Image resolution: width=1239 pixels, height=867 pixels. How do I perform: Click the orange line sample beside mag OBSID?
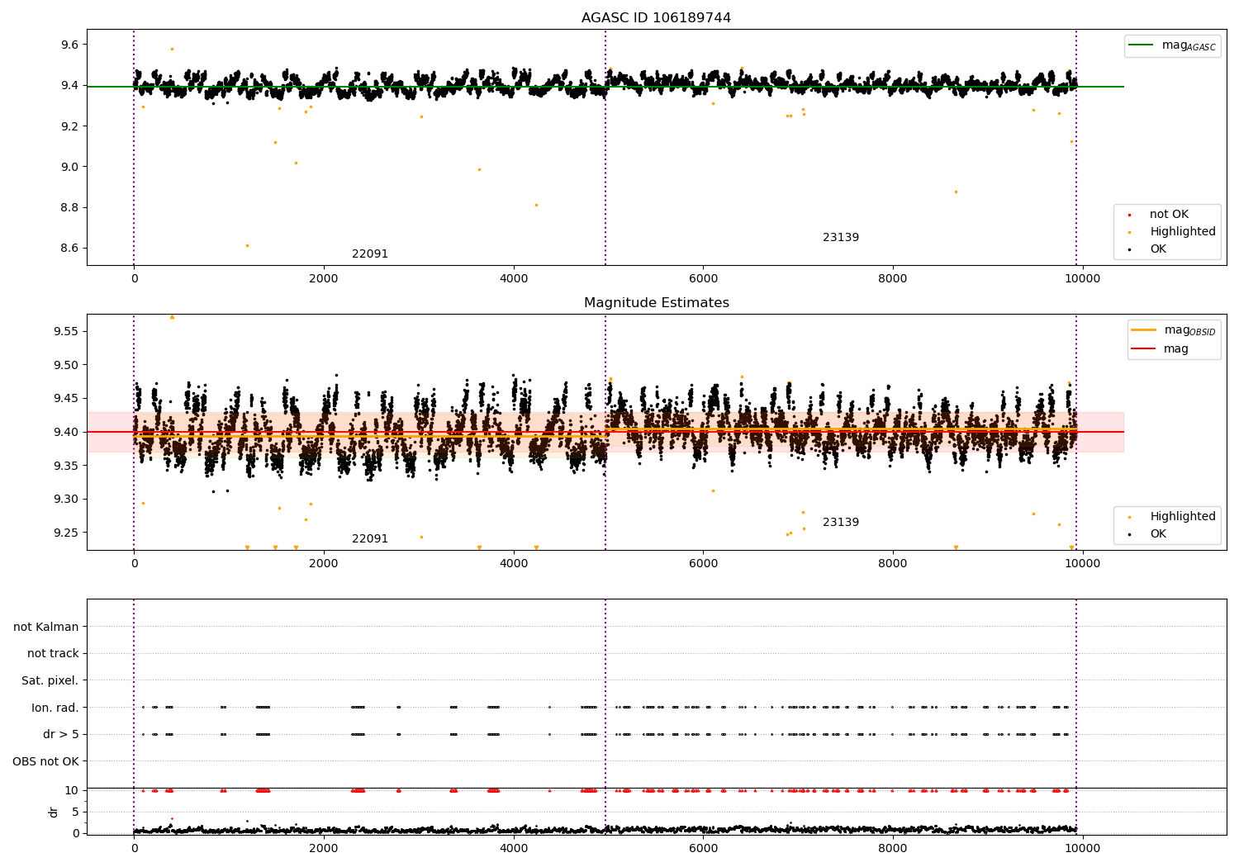point(1143,330)
